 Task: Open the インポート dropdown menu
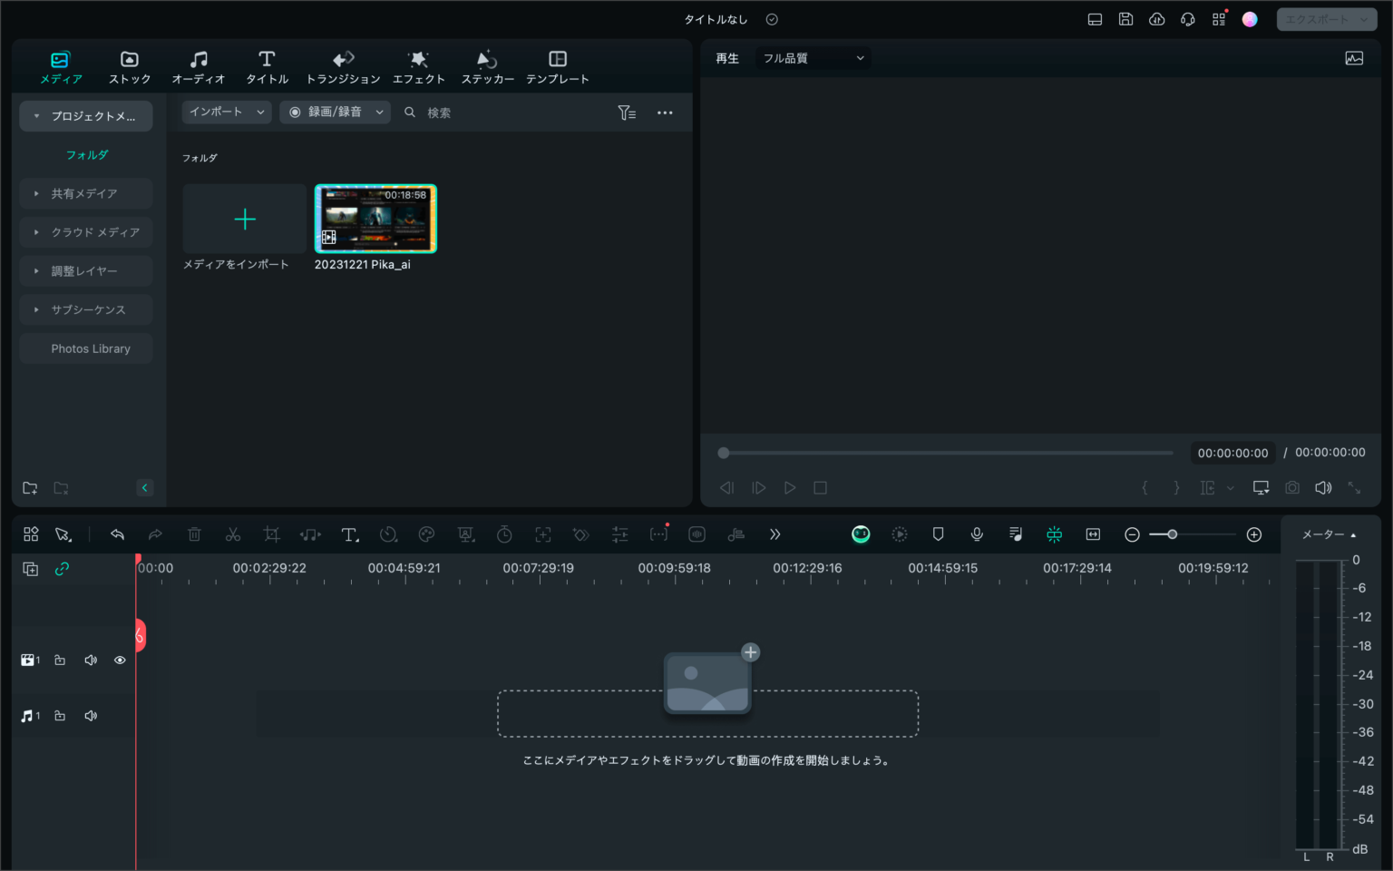pyautogui.click(x=226, y=112)
